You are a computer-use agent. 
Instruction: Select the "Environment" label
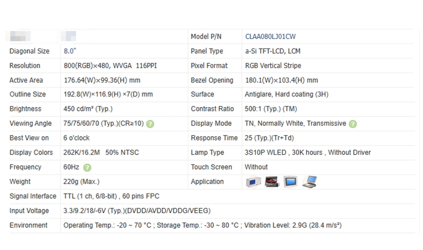click(x=28, y=225)
